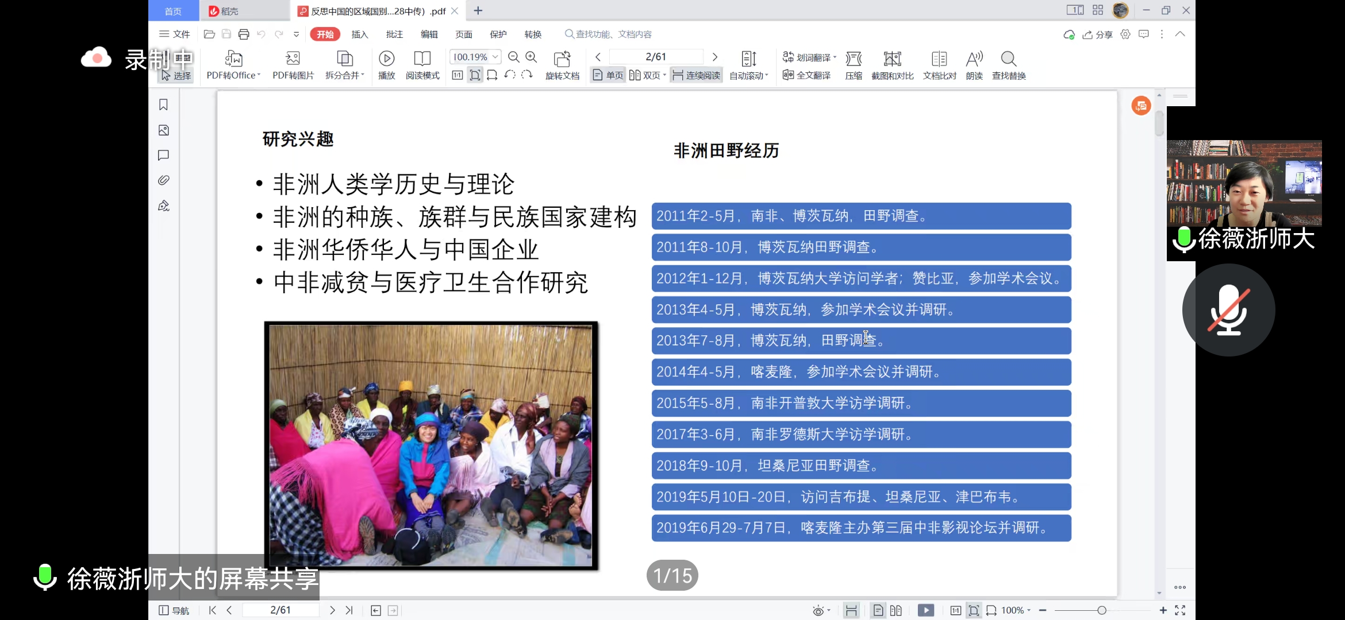
Task: Open the 稻壳 tab
Action: 244,11
